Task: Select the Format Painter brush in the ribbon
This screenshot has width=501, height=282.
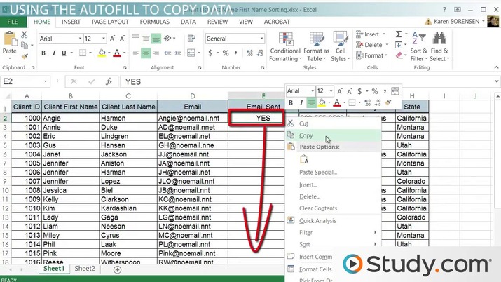Action: pyautogui.click(x=26, y=54)
